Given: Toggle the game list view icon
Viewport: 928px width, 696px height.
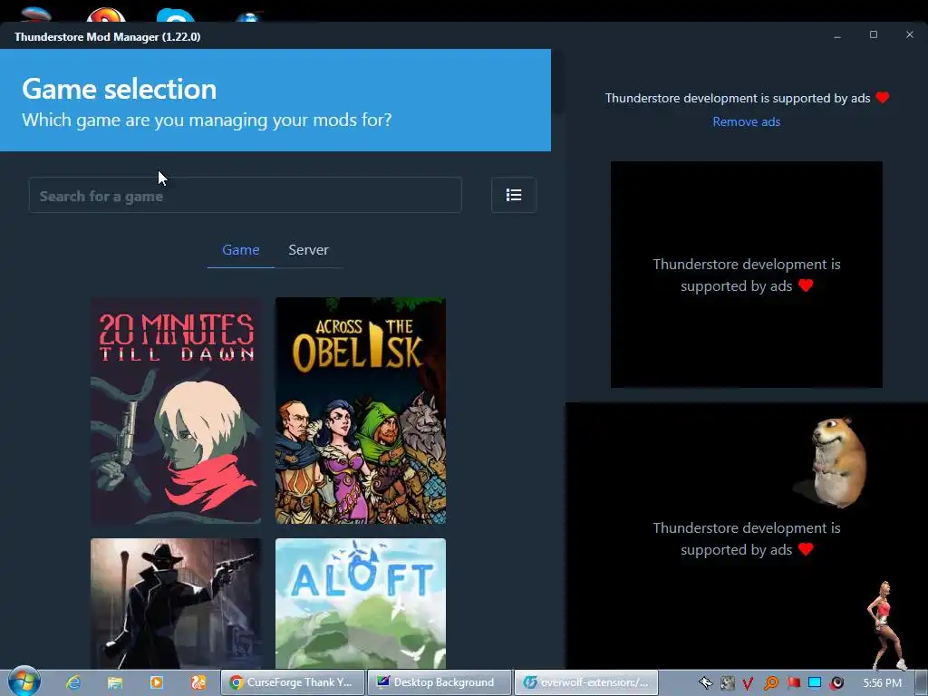Looking at the screenshot, I should (514, 195).
